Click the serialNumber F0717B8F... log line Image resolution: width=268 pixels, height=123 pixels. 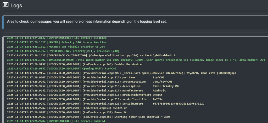coord(106,104)
